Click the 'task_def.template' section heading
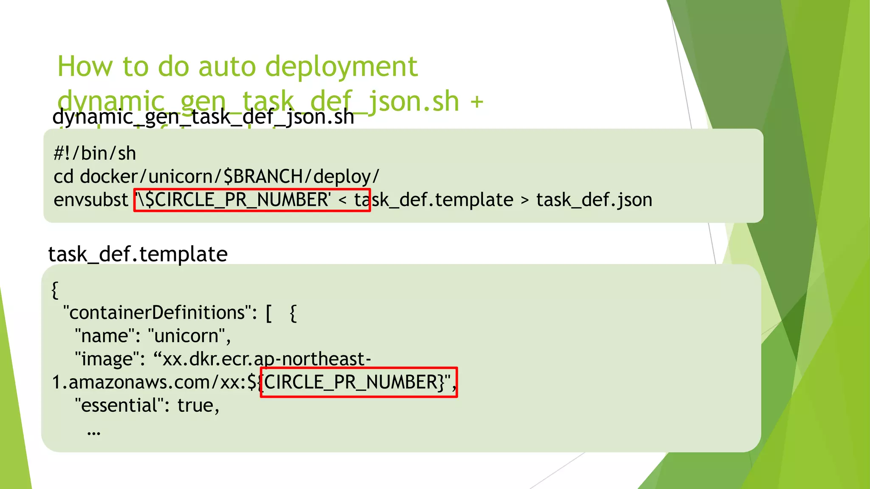The height and width of the screenshot is (489, 870). point(138,254)
